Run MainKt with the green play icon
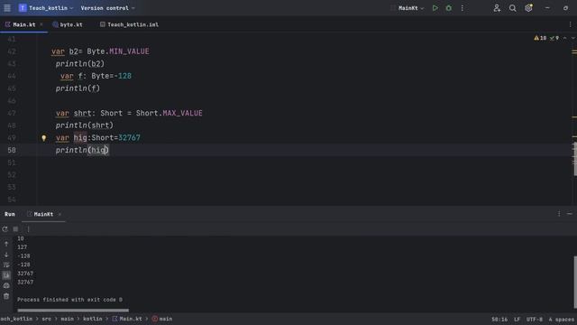The width and height of the screenshot is (577, 325). [x=435, y=8]
